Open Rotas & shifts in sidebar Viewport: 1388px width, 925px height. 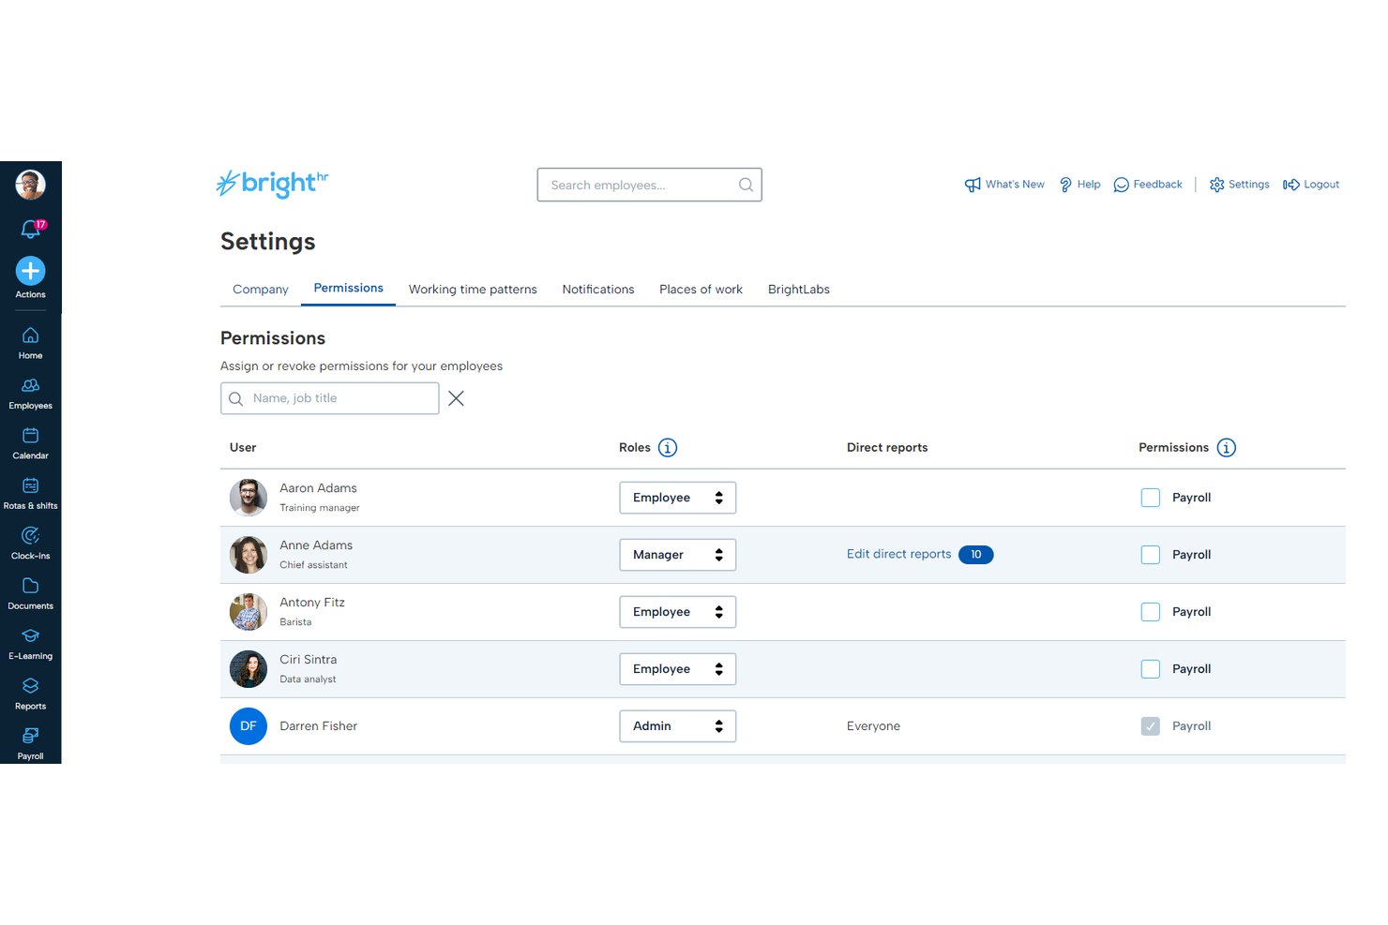tap(30, 494)
